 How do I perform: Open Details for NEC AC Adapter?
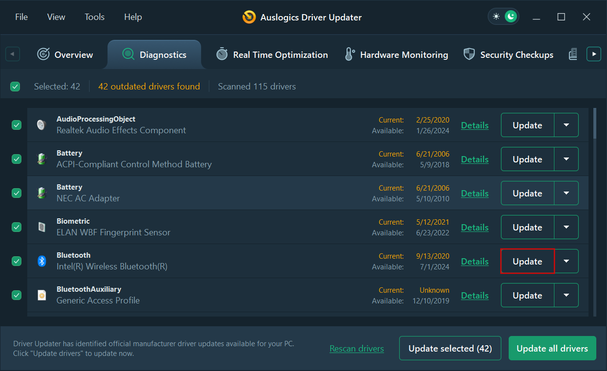pos(475,193)
